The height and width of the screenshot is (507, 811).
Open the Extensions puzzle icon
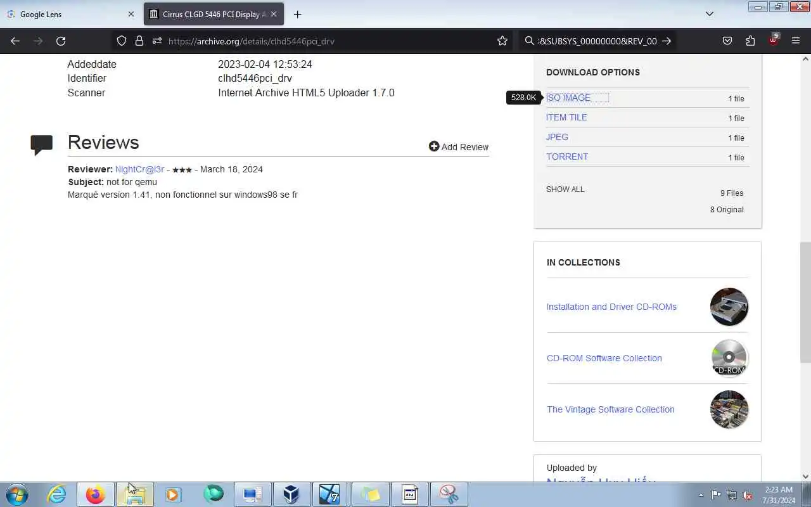750,41
